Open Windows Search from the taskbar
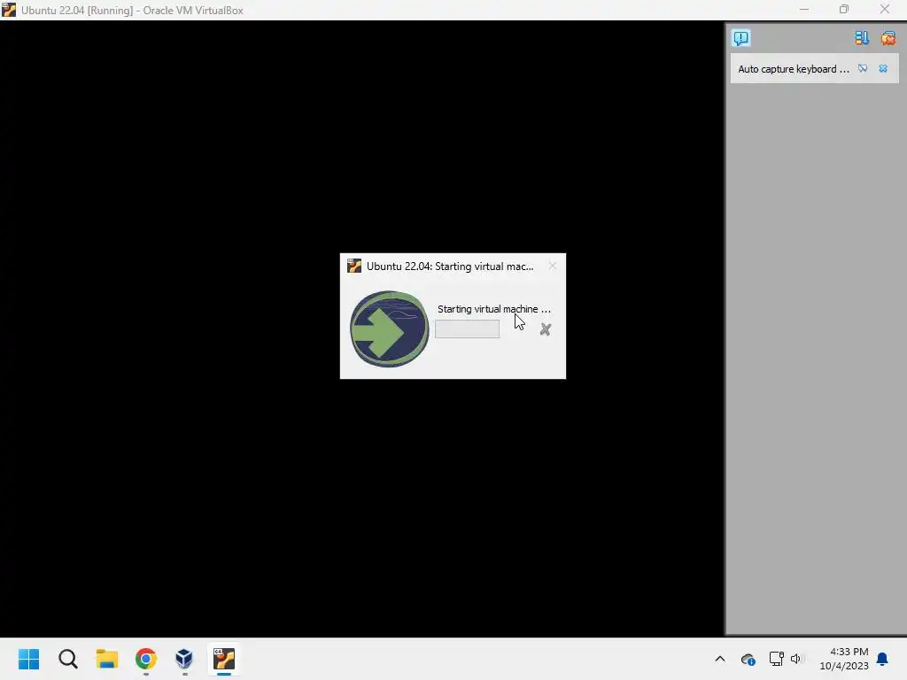Screen dimensions: 907x680 click(x=67, y=659)
